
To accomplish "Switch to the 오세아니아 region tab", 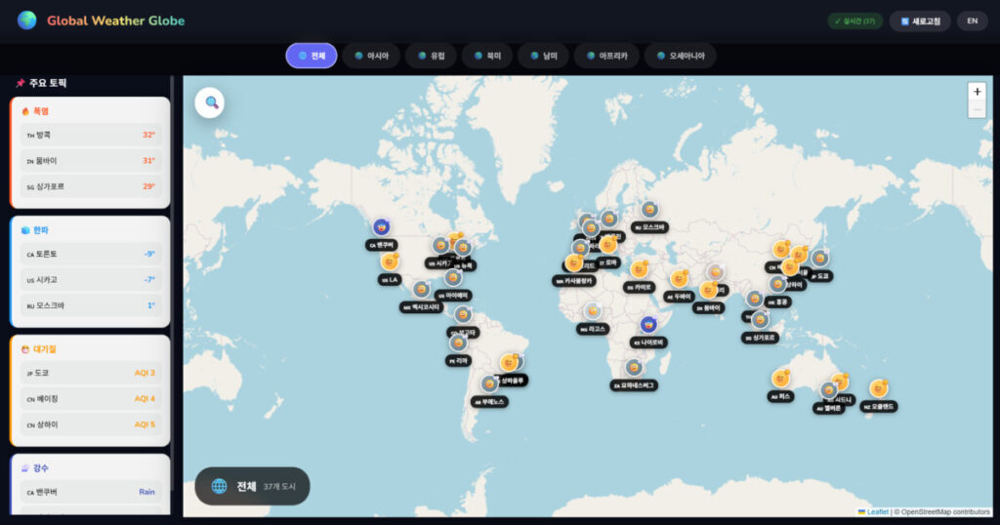I will [x=680, y=56].
